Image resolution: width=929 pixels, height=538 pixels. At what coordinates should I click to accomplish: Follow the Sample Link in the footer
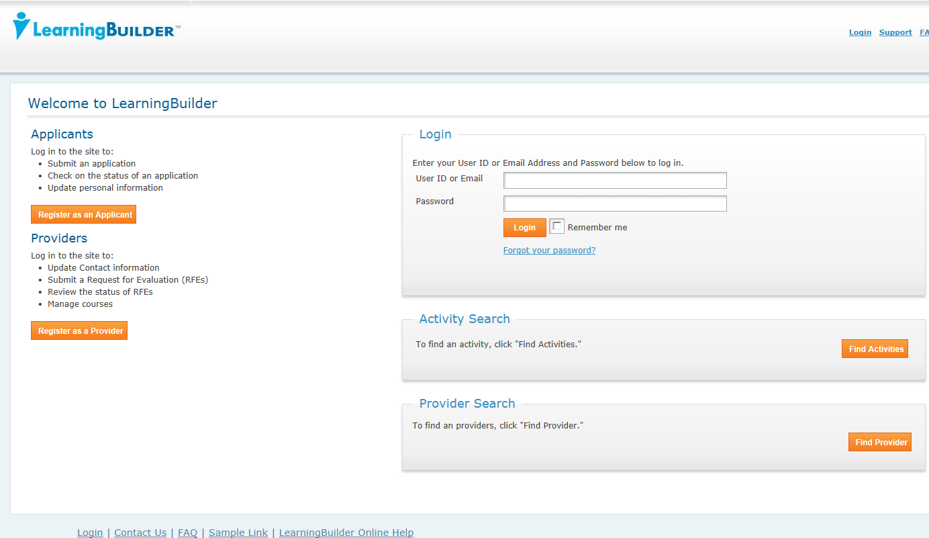tap(238, 533)
